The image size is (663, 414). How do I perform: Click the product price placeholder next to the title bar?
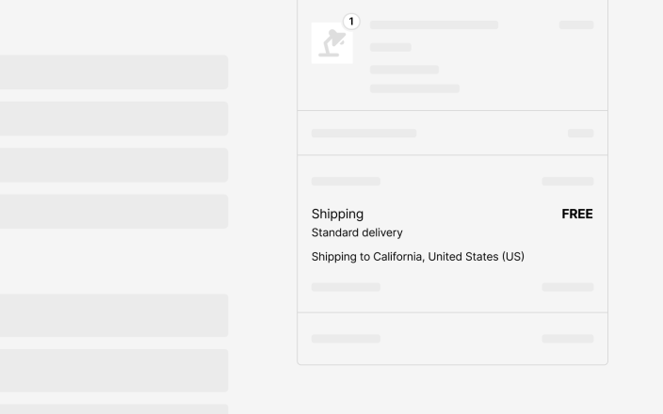click(x=576, y=24)
